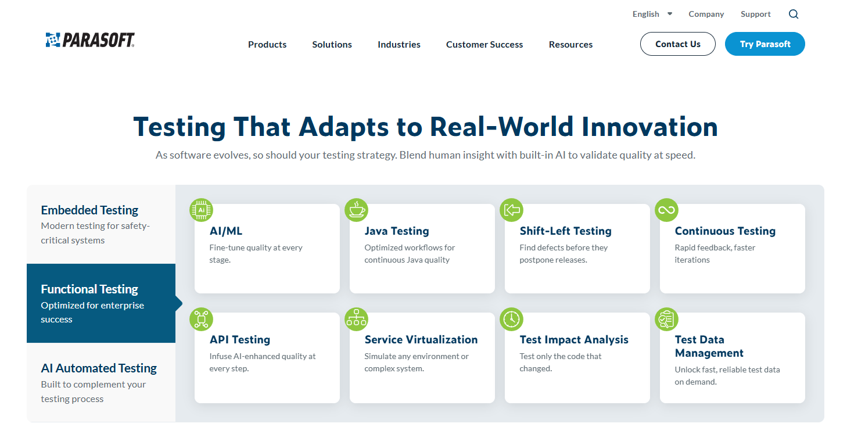
Task: Open the Industries menu
Action: pyautogui.click(x=399, y=44)
